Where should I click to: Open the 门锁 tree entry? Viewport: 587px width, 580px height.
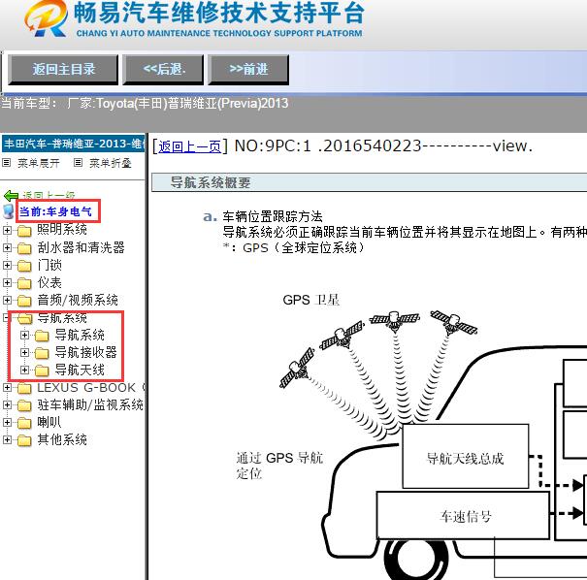[x=49, y=265]
